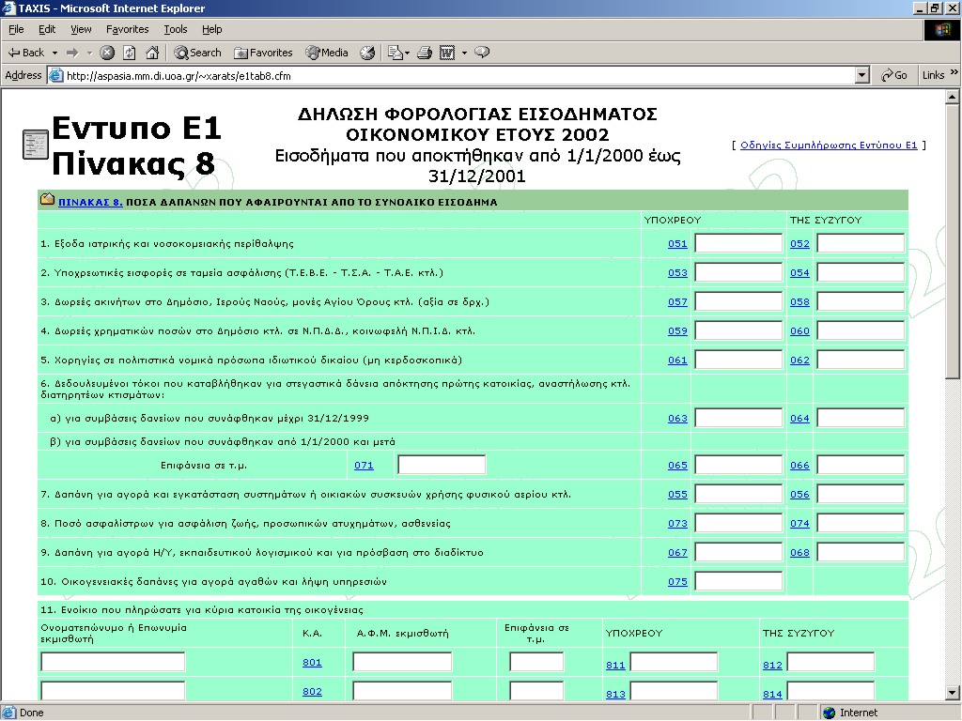
Task: Focus the input field for code 811
Action: [x=674, y=662]
